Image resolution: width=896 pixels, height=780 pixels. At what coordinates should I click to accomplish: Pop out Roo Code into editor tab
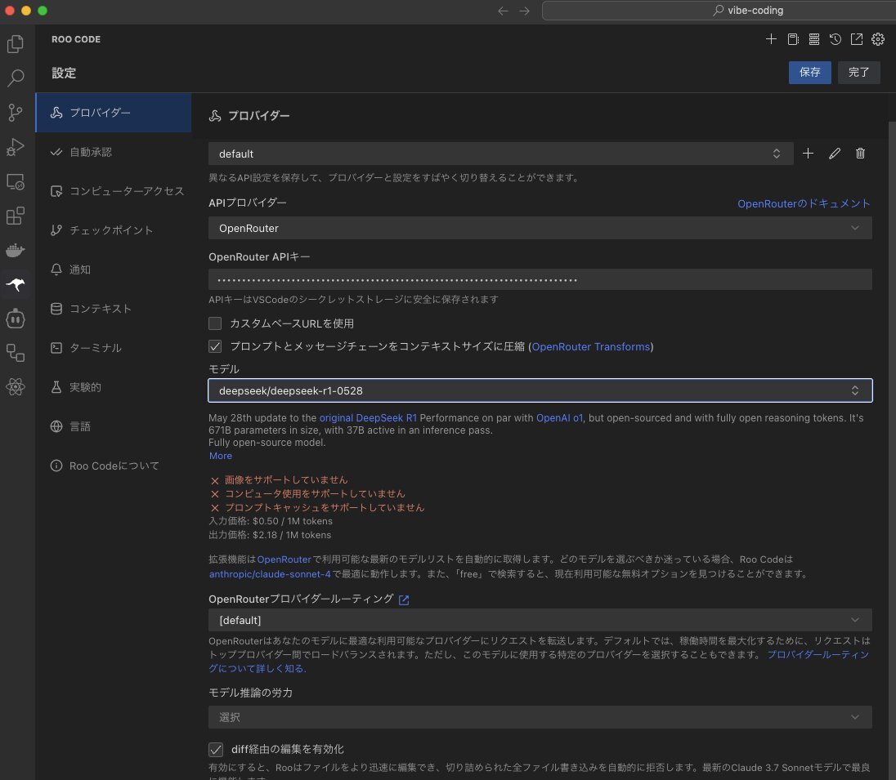pos(857,39)
